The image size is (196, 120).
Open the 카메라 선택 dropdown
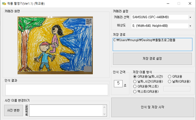tap(190, 17)
